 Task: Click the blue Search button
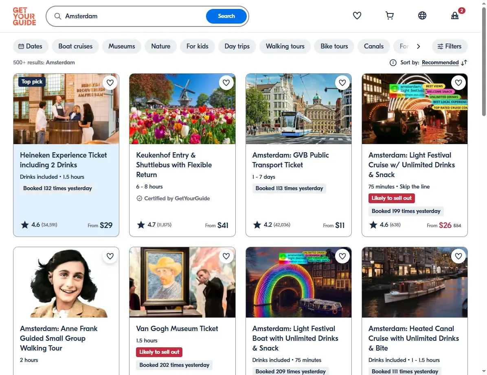click(x=226, y=16)
